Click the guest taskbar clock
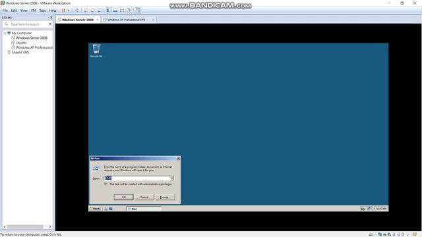Viewport: 422px width, 237px height. coord(381,209)
